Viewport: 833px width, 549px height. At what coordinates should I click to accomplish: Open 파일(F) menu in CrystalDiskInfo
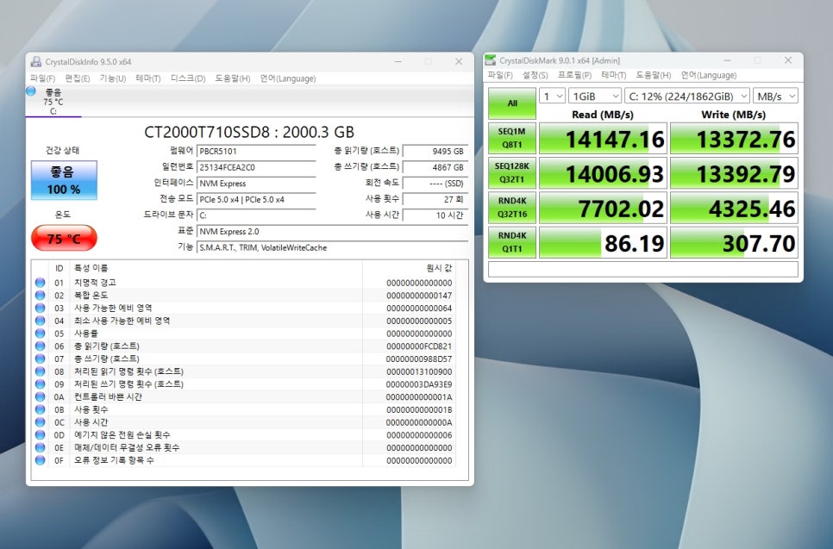(x=42, y=78)
